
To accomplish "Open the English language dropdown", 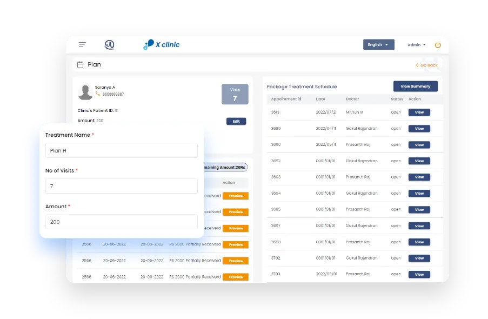I will [378, 45].
